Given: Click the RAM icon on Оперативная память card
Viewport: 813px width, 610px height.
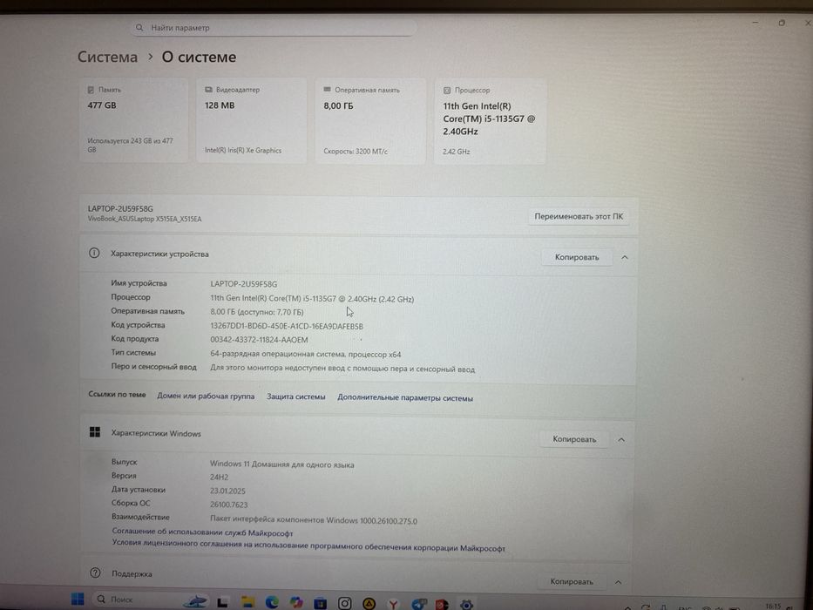Looking at the screenshot, I should 327,90.
